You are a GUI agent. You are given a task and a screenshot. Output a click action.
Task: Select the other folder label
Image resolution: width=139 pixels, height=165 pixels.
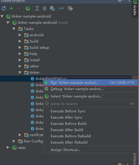[34, 66]
